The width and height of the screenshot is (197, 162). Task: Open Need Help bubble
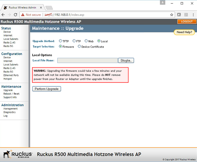[184, 32]
